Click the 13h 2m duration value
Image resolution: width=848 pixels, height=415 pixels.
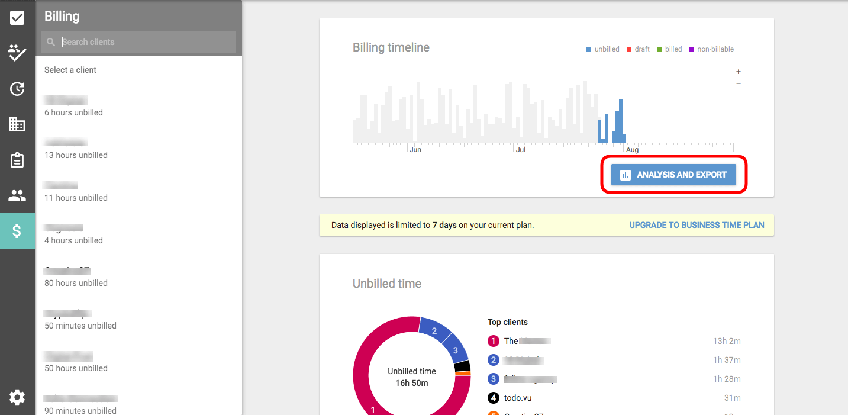click(x=727, y=341)
